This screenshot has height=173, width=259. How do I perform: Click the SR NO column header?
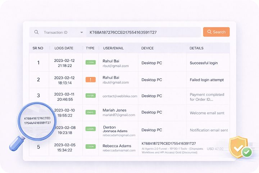point(38,48)
